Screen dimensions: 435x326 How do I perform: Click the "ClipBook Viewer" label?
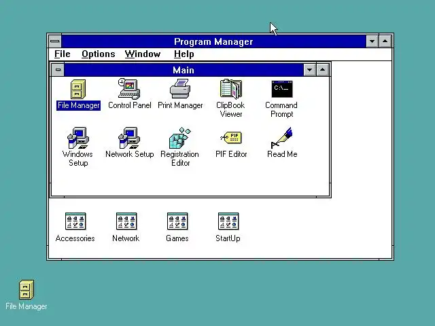click(x=230, y=110)
